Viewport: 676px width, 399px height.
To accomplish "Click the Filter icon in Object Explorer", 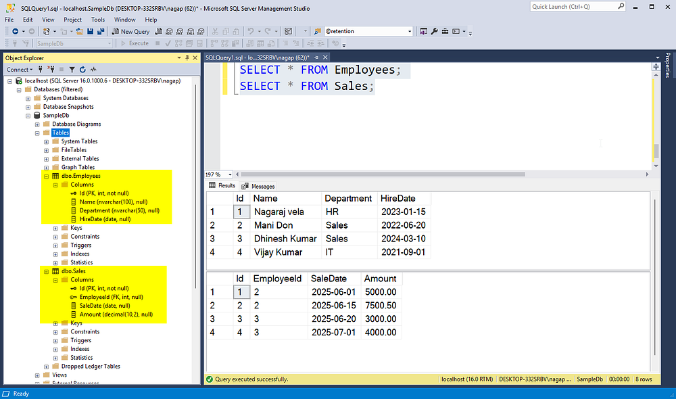I will pos(72,69).
